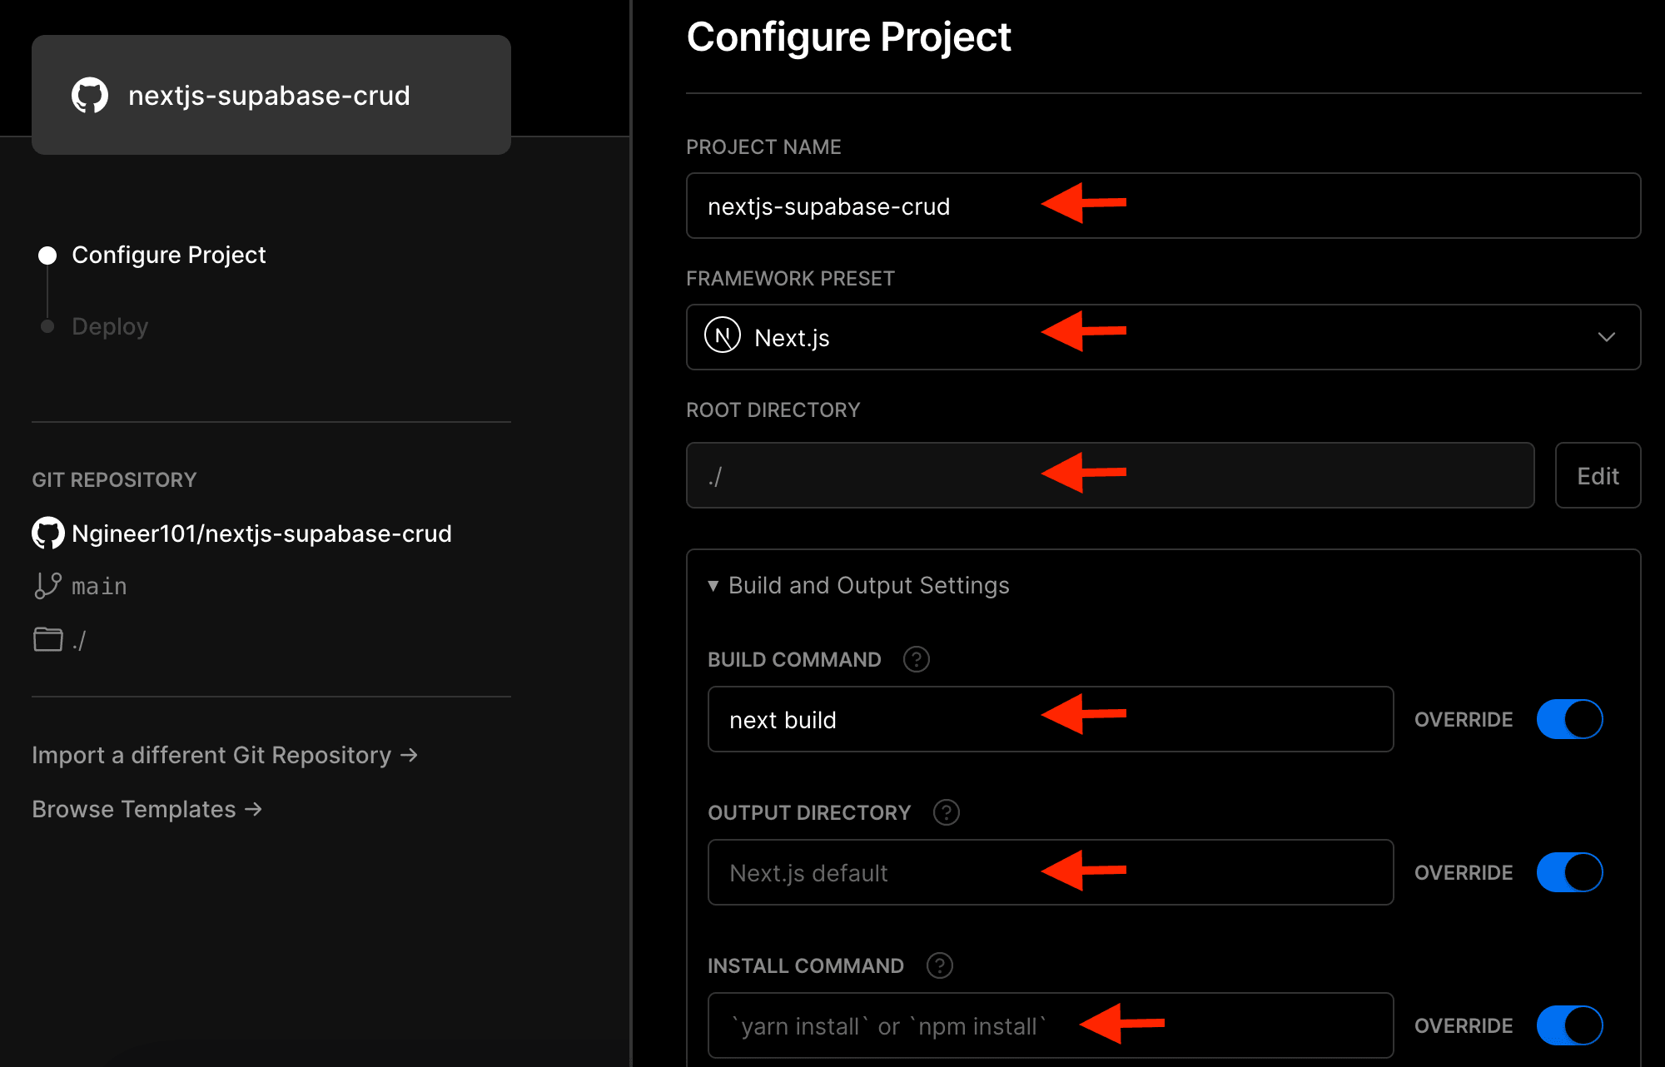The image size is (1665, 1067).
Task: Open the Output Directory help tooltip icon
Action: coord(947,812)
